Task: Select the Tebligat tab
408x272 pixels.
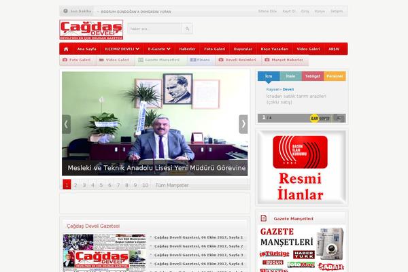Action: 313,76
